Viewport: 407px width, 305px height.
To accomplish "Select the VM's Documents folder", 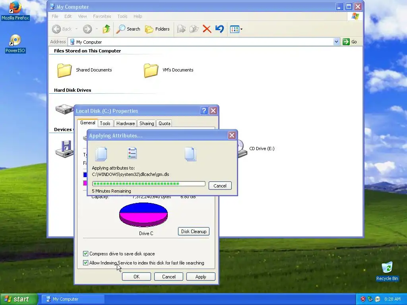I will [x=169, y=70].
